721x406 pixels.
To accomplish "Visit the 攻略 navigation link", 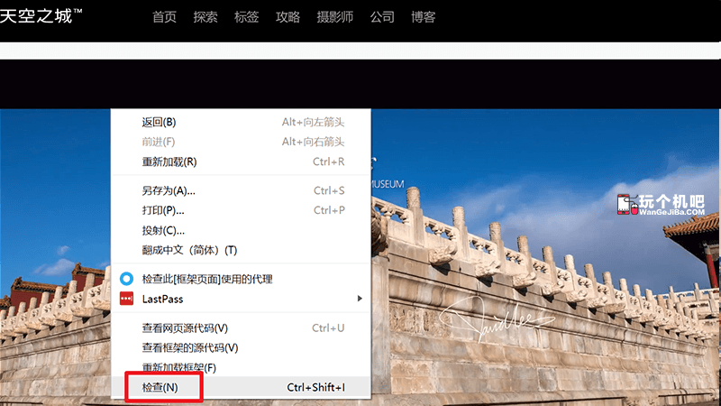I will click(x=287, y=16).
